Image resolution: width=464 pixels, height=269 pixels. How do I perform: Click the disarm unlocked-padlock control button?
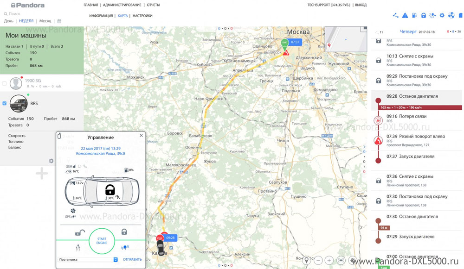80,233
